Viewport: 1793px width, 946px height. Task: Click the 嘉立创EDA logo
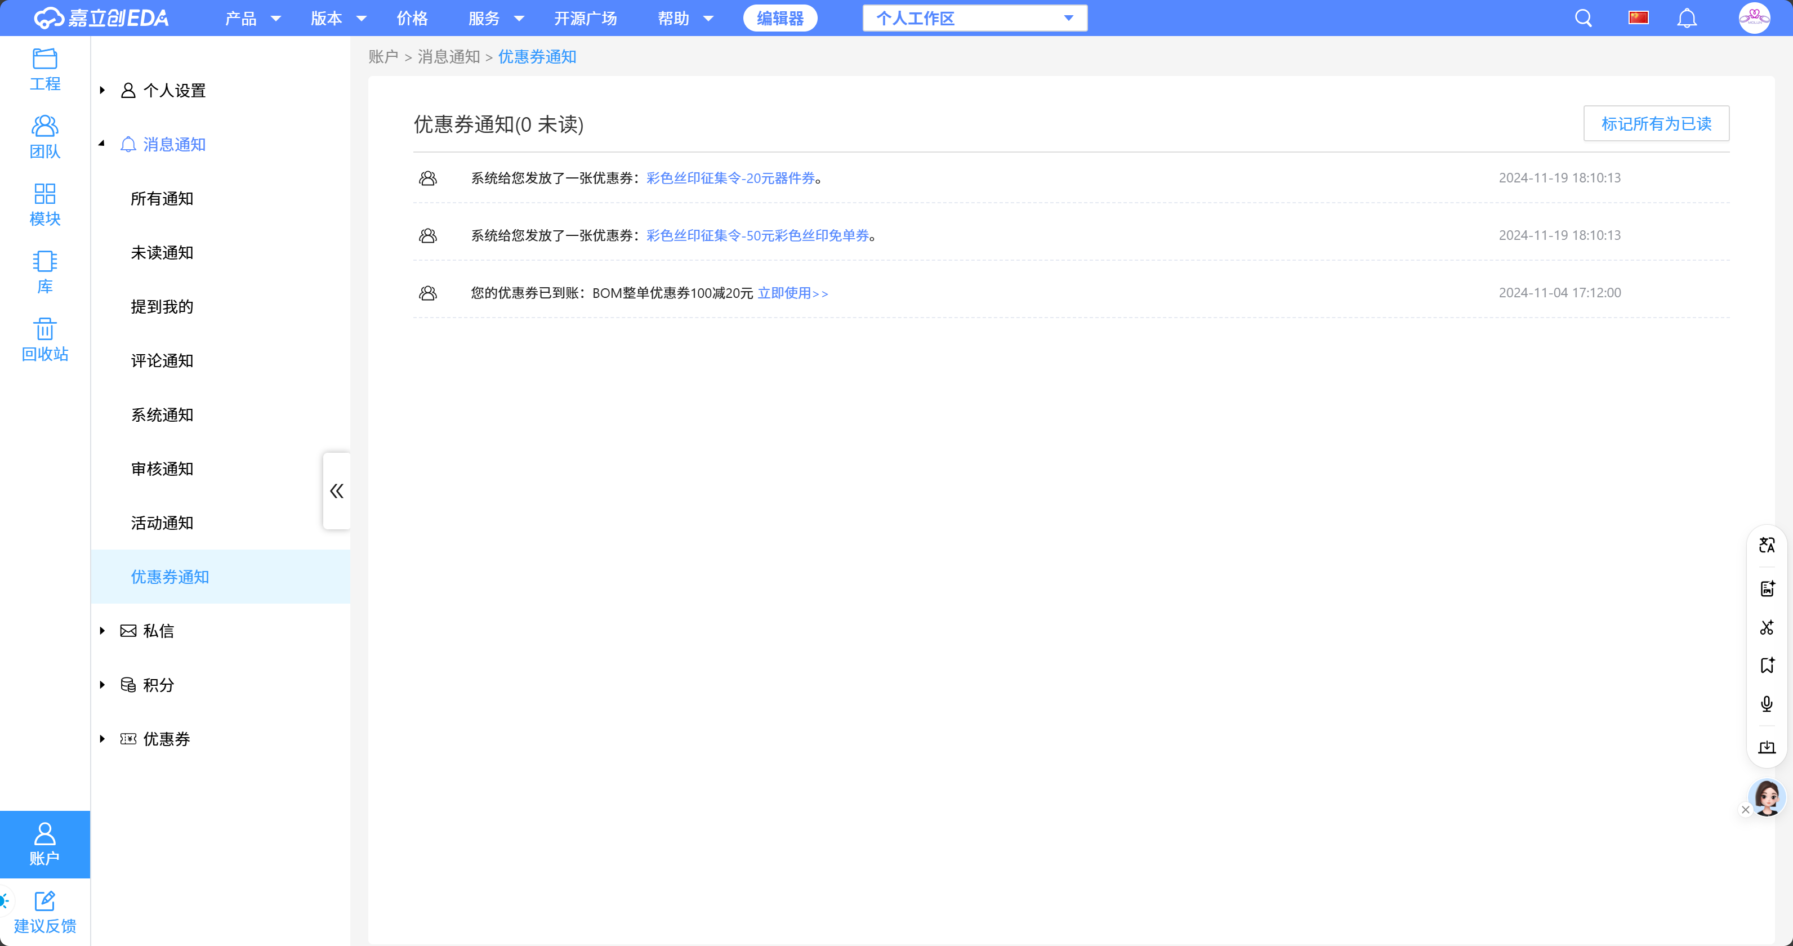[x=101, y=18]
